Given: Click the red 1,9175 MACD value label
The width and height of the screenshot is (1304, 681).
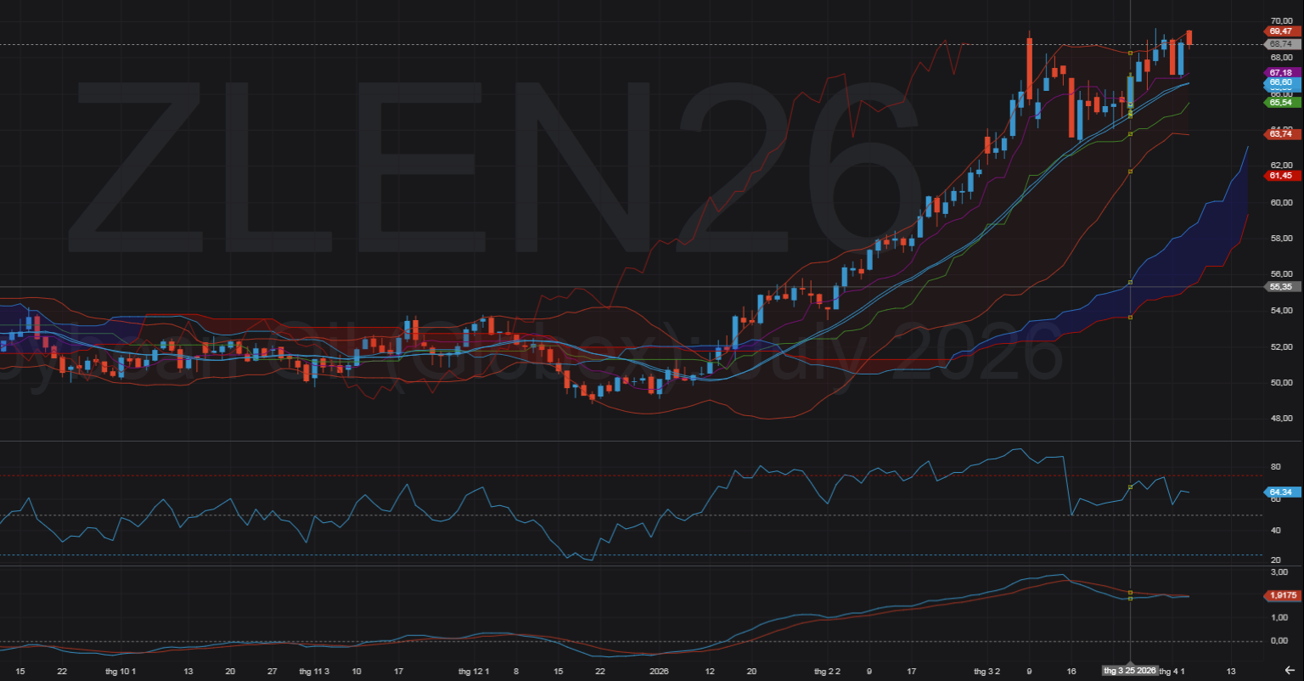Looking at the screenshot, I should point(1280,595).
